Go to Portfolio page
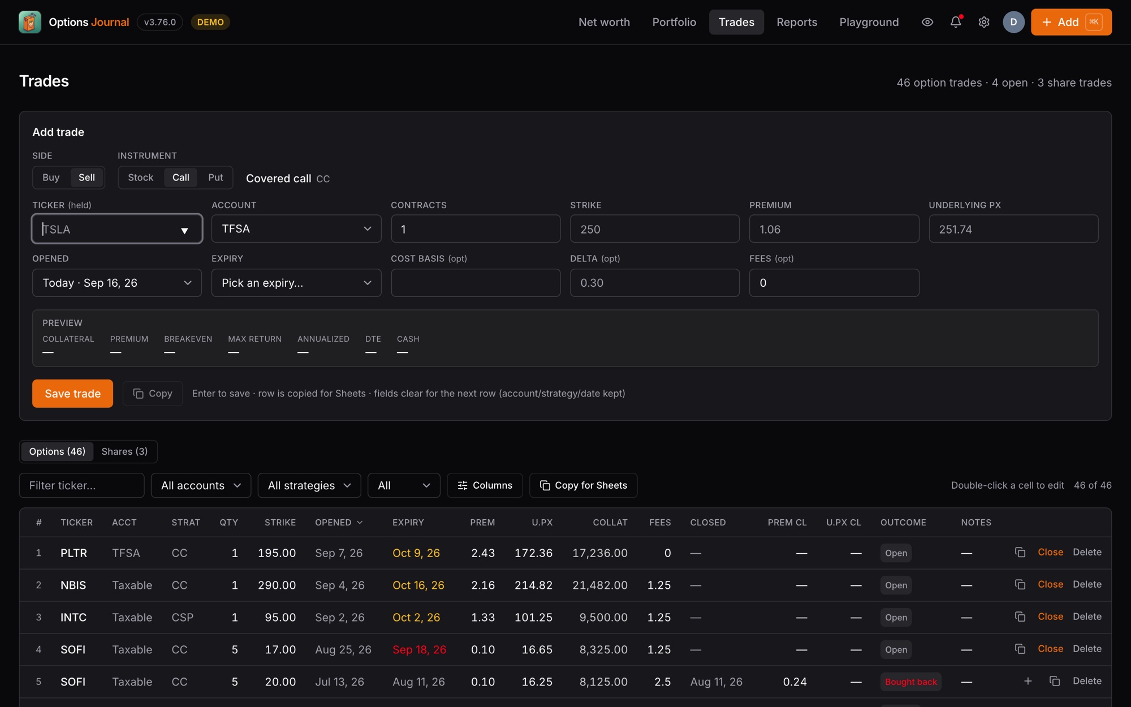 point(674,22)
